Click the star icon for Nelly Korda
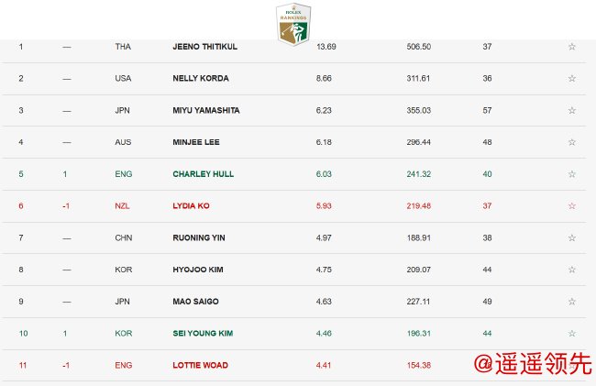The image size is (596, 386). (572, 79)
